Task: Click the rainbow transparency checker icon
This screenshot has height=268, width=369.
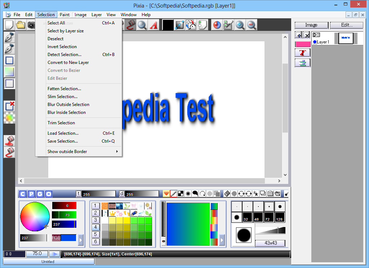Action: coord(9,117)
